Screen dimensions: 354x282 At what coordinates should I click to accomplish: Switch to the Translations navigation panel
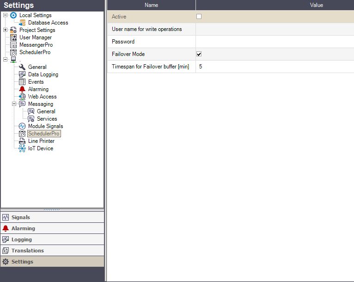coord(52,251)
